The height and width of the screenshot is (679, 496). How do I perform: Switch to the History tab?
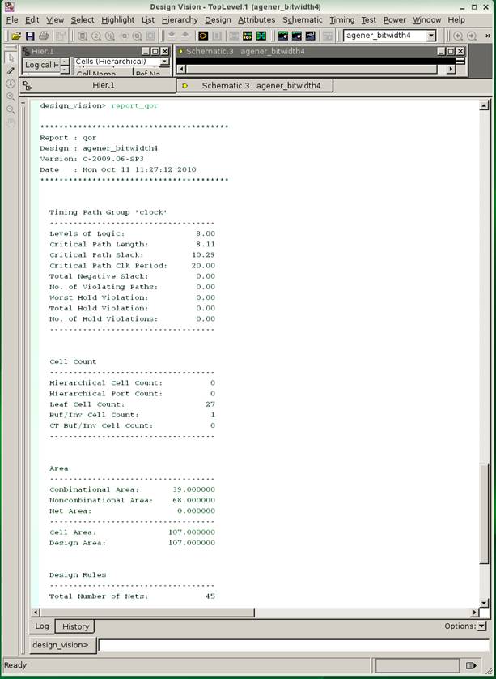coord(75,626)
